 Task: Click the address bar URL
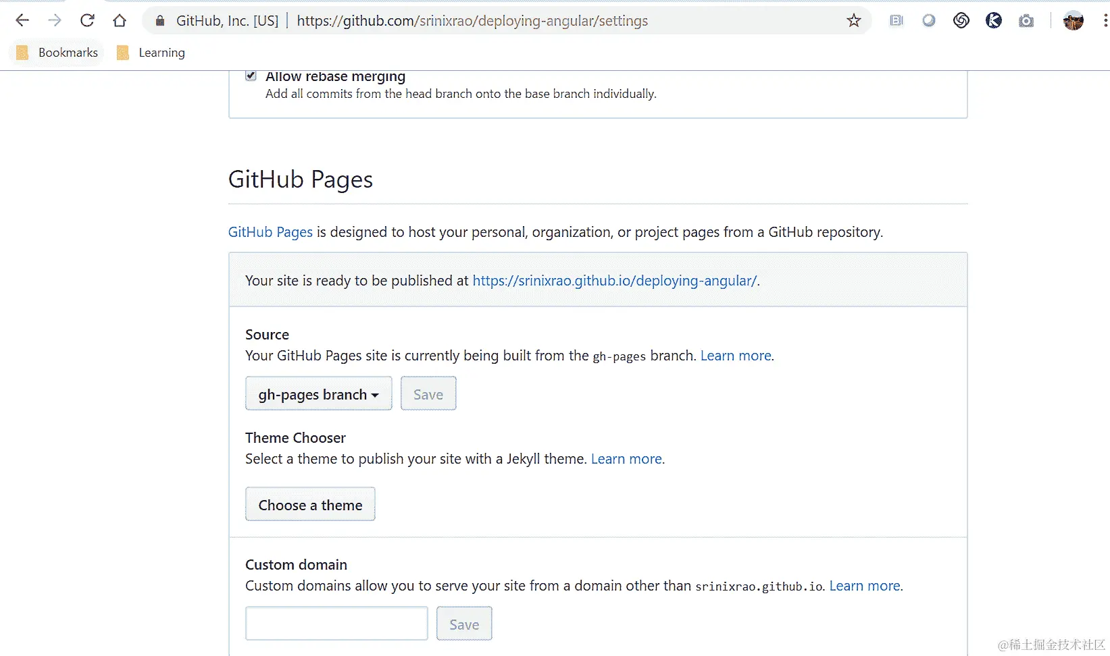pos(472,21)
